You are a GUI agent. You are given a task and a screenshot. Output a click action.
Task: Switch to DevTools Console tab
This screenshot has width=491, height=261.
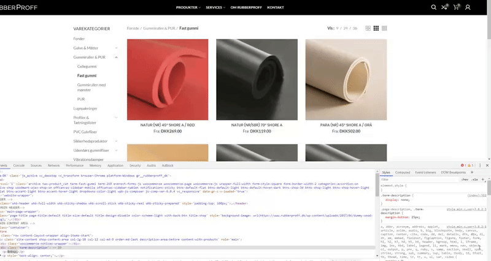(19, 165)
